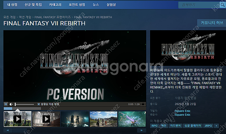Click the 0:05 / 1:20 time display
Image resolution: width=226 pixels, height=134 pixels.
pyautogui.click(x=134, y=104)
